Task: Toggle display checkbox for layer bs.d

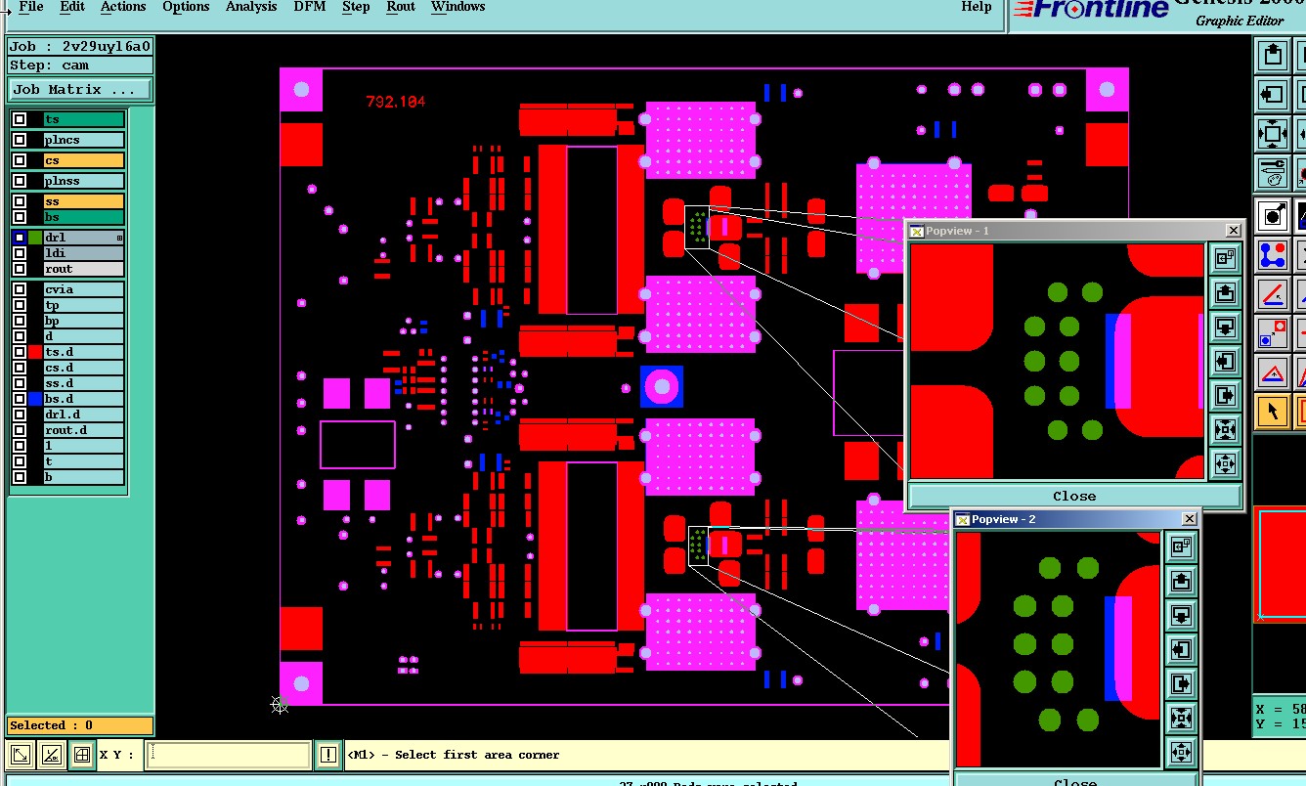Action: (x=20, y=399)
